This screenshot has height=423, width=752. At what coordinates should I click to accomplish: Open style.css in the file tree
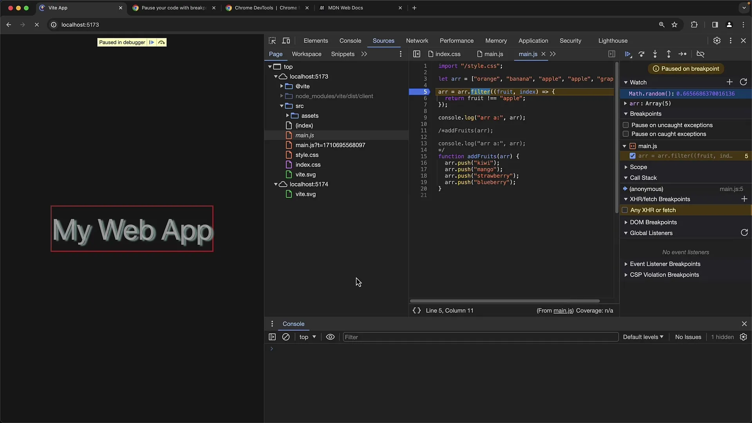(x=307, y=155)
